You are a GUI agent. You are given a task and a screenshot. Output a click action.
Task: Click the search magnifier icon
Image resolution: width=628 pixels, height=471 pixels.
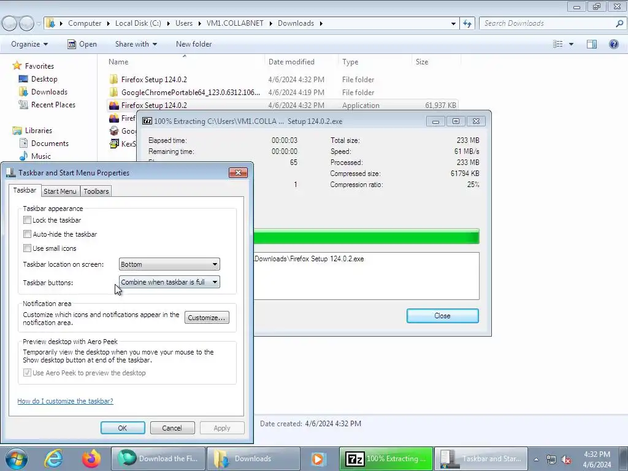pos(619,23)
